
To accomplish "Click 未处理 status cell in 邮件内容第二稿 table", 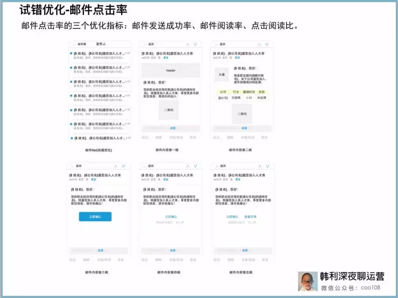I will (261, 98).
